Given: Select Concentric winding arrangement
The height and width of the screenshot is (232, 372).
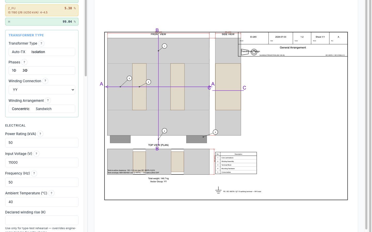Looking at the screenshot, I should pyautogui.click(x=21, y=109).
